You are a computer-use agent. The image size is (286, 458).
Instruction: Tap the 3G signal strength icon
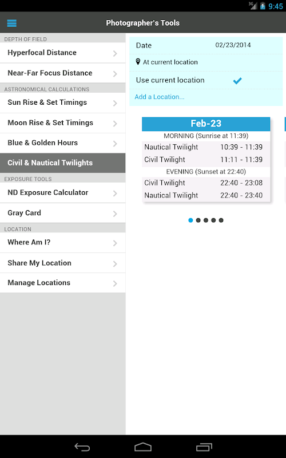pyautogui.click(x=253, y=6)
